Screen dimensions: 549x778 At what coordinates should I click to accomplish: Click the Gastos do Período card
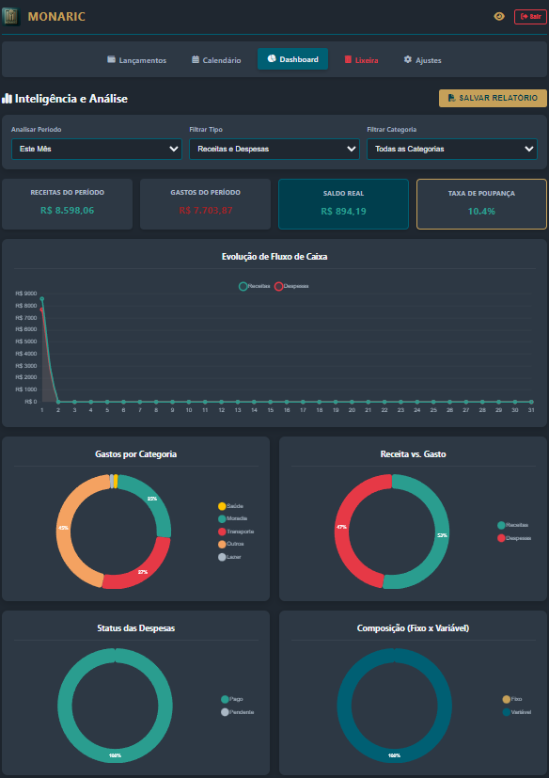(x=205, y=204)
